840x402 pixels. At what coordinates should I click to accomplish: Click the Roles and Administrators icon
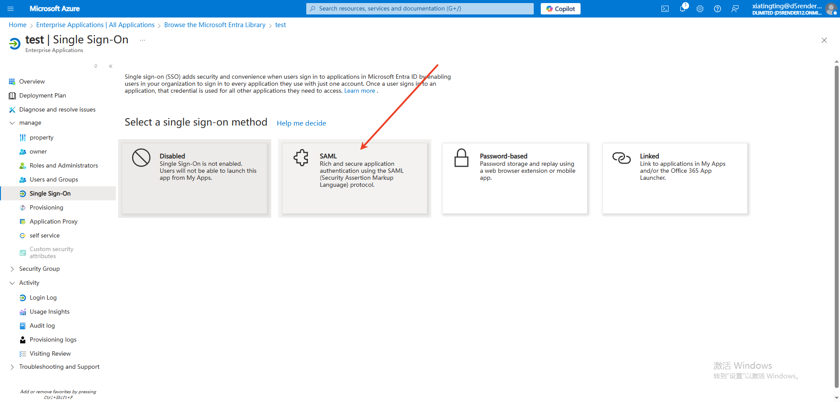(x=23, y=165)
